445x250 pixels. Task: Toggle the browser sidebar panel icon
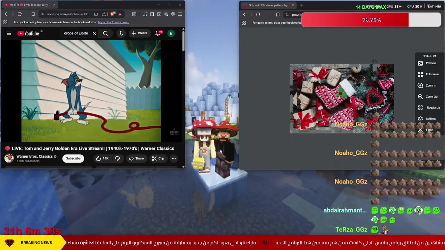pyautogui.click(x=152, y=14)
